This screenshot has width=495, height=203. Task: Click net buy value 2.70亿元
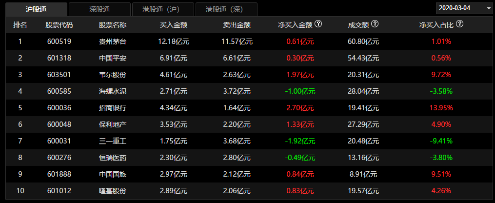click(300, 108)
